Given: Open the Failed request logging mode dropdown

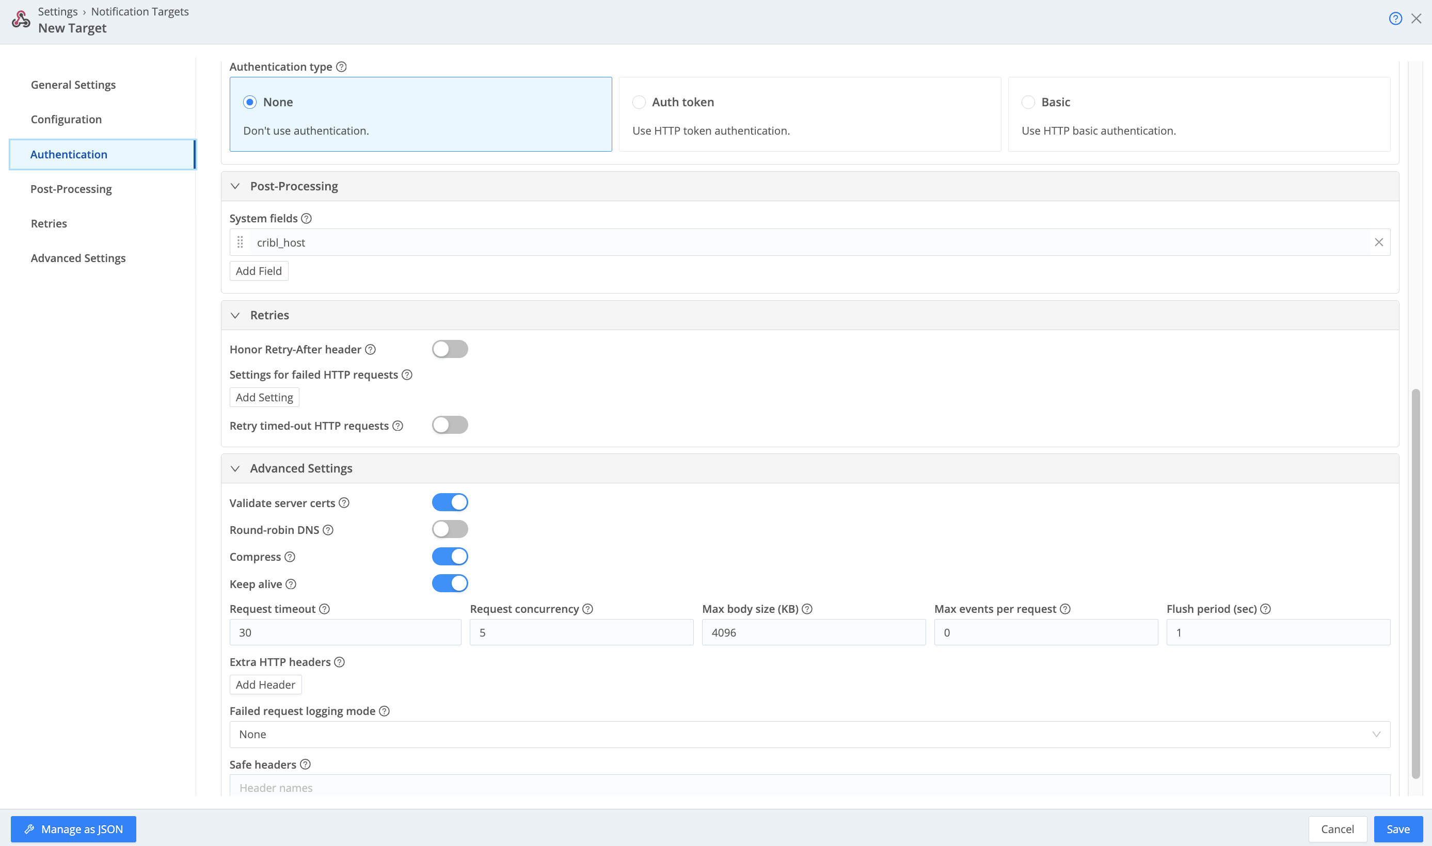Looking at the screenshot, I should click(x=809, y=734).
